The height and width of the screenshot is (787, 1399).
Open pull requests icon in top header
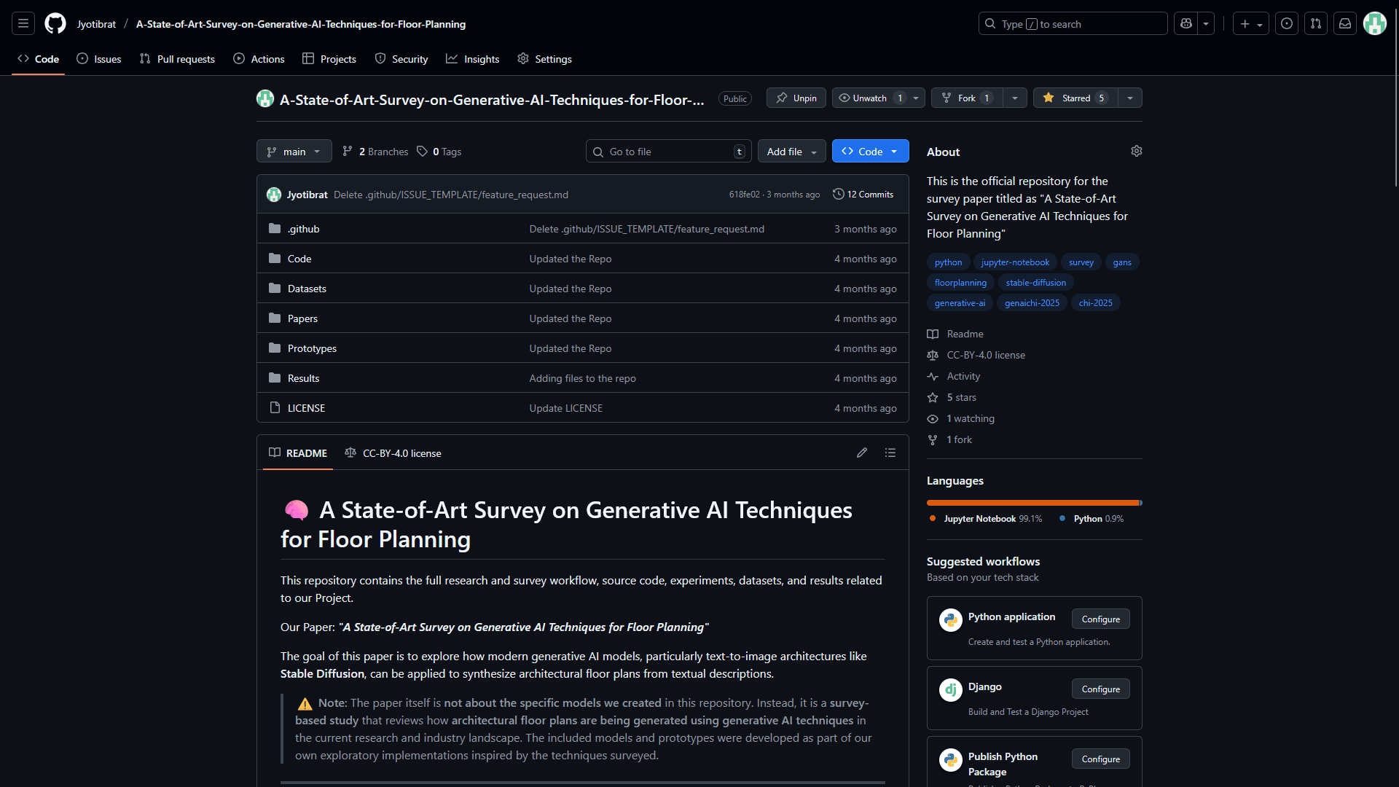point(1316,24)
